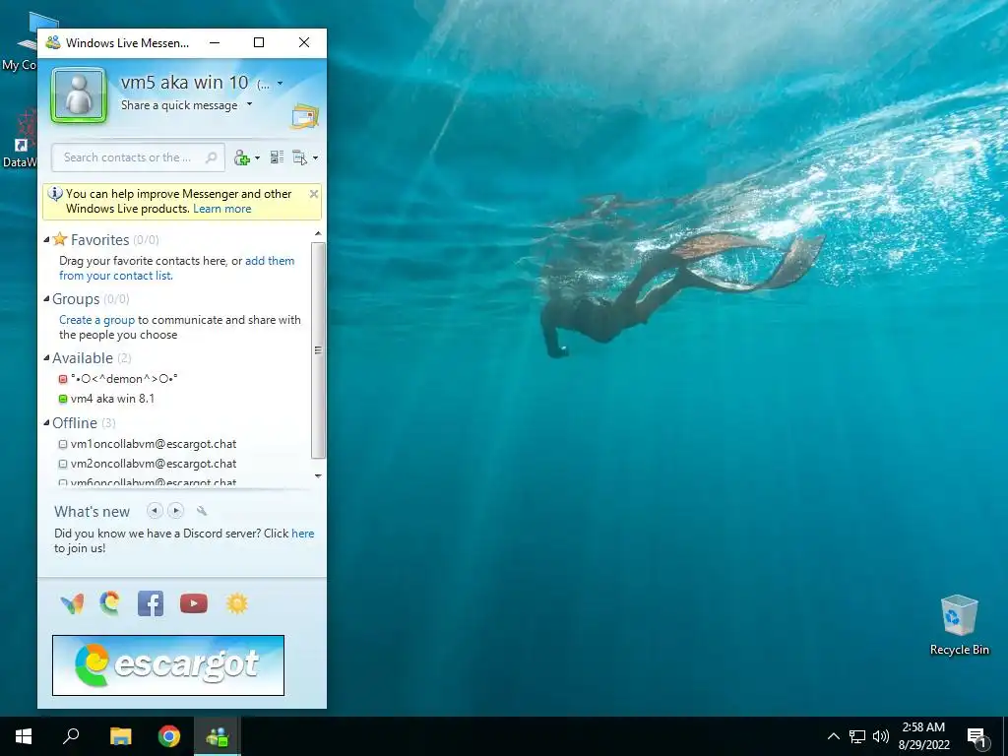Click the Add a contact icon
Viewport: 1008px width, 756px height.
click(x=242, y=157)
